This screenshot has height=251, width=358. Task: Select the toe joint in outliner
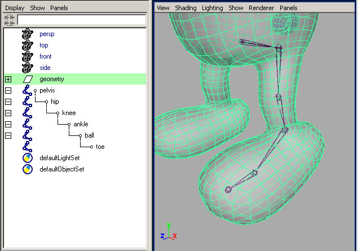100,147
